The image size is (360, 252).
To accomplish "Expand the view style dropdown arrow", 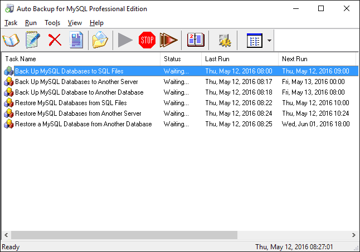I will (x=269, y=41).
